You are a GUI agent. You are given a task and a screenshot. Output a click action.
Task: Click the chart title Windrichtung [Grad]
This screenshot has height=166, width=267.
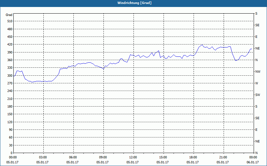pos(135,3)
